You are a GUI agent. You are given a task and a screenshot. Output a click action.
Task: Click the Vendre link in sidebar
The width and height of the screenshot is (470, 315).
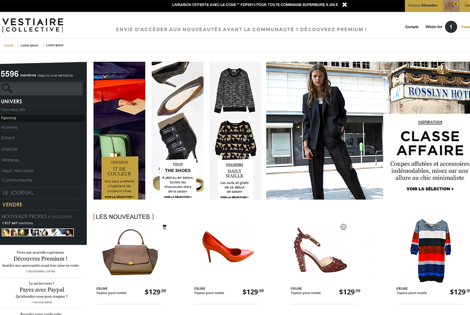tap(12, 205)
